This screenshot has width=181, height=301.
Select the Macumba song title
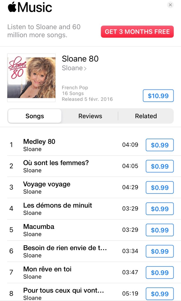(39, 227)
